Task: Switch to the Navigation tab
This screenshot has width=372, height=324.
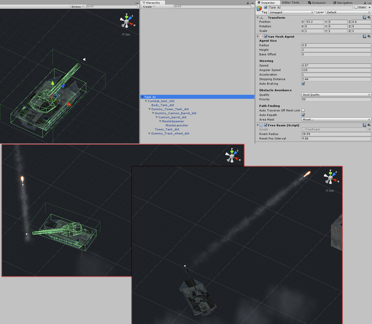Action: (343, 3)
